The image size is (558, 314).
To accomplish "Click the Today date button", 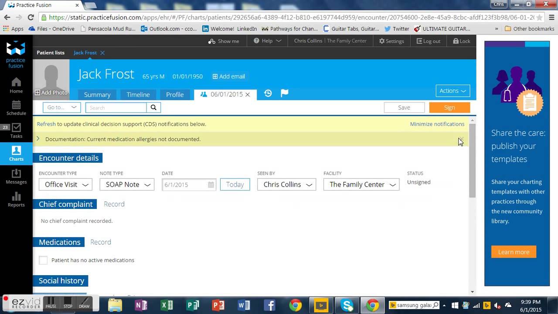I will tap(235, 184).
